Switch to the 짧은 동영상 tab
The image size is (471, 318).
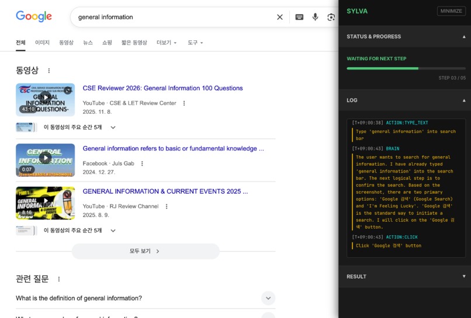click(x=134, y=43)
